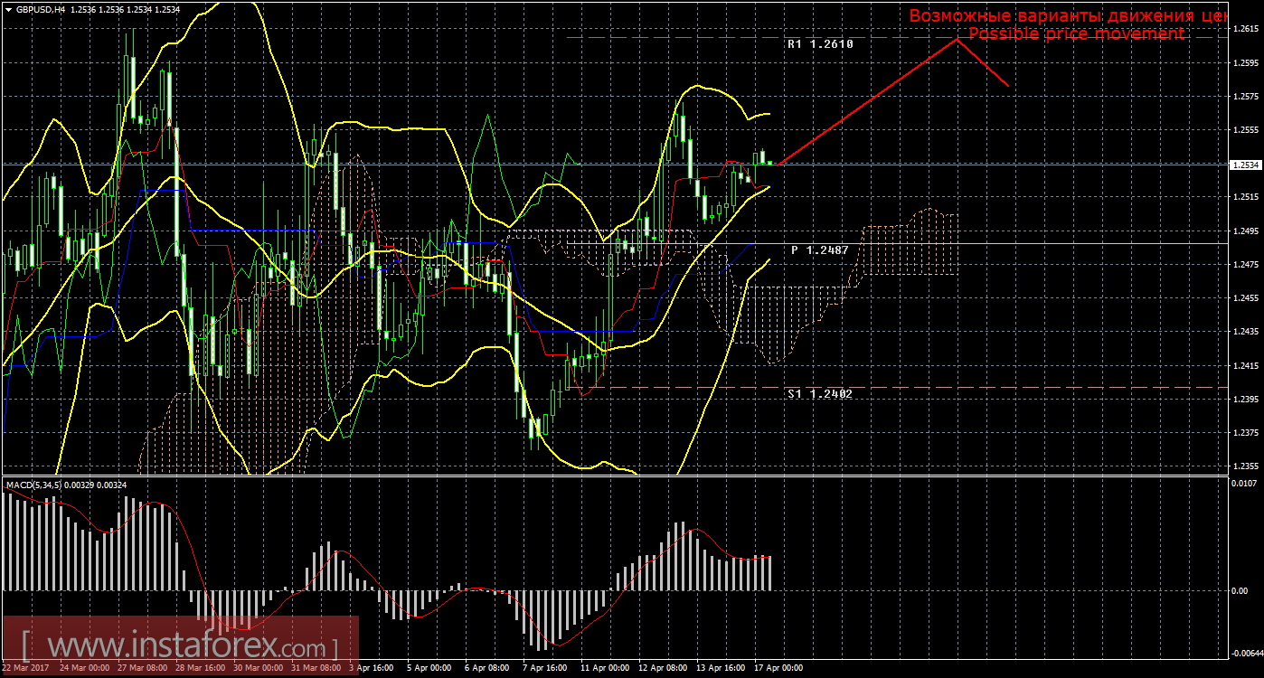This screenshot has height=678, width=1264.
Task: Open the chart menu arrow beside GBPUSD,H4
Action: [8, 9]
